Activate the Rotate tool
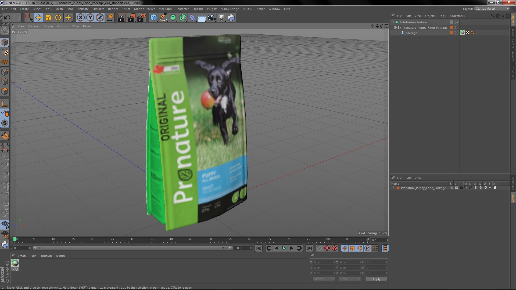The width and height of the screenshot is (516, 290). (58, 18)
